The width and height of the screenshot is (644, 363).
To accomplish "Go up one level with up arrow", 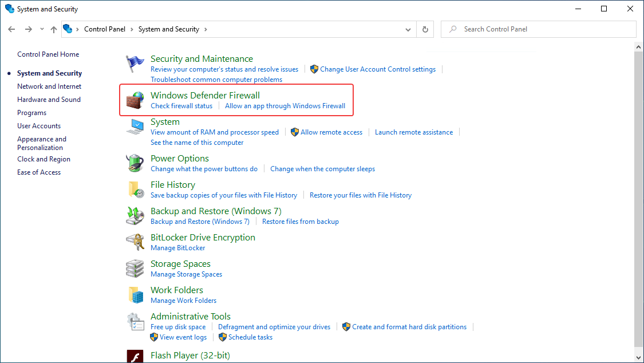I will coord(54,29).
